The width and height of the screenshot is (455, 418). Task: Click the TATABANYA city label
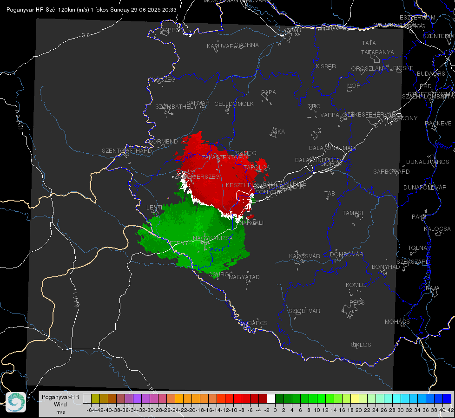377,52
